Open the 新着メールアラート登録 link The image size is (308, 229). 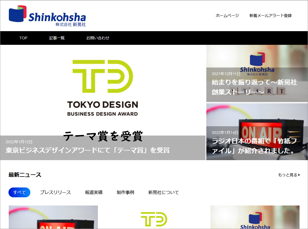(x=271, y=16)
